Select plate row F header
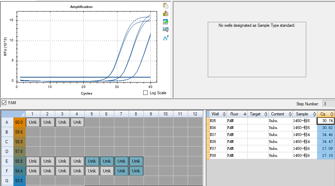This screenshot has width=335, height=186. (x=7, y=171)
